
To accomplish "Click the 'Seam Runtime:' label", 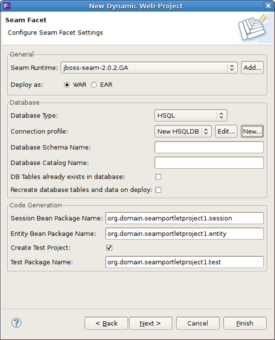I will [x=34, y=68].
